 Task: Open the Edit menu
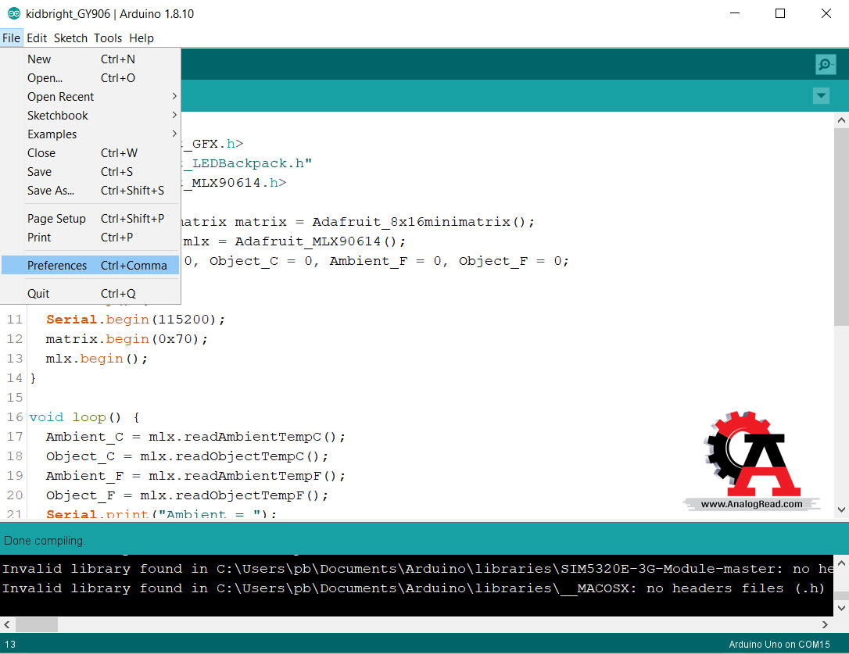[37, 38]
